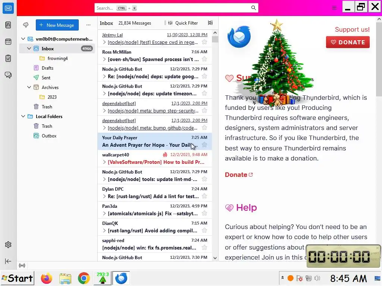Collapse Local Folders tree
The height and width of the screenshot is (286, 382).
23,116
